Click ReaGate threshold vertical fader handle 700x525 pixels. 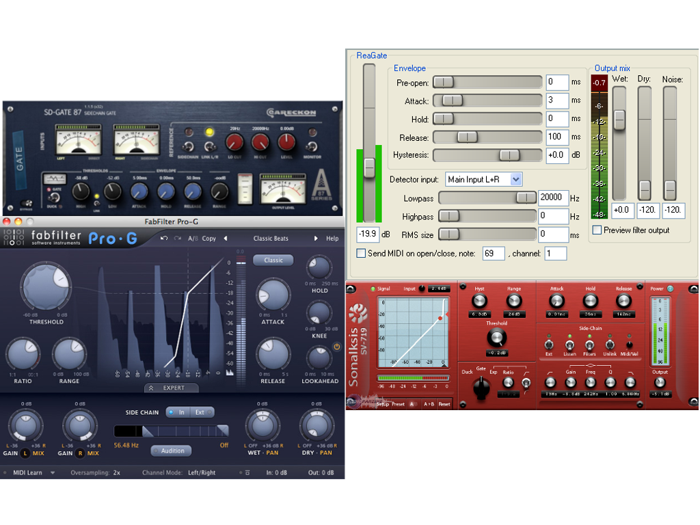(370, 167)
